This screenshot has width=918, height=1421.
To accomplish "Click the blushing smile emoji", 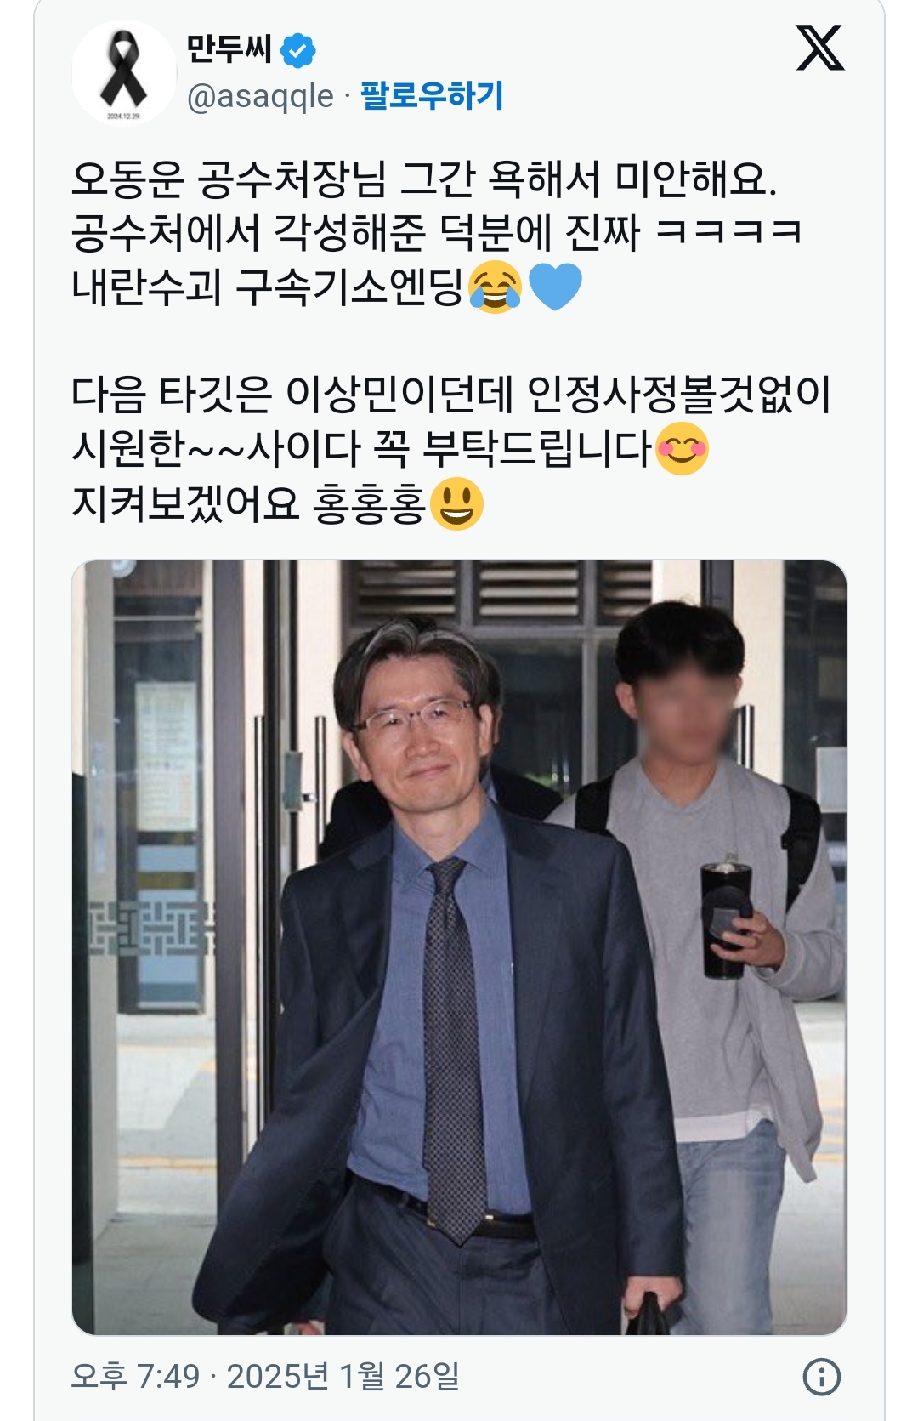I will 682,448.
